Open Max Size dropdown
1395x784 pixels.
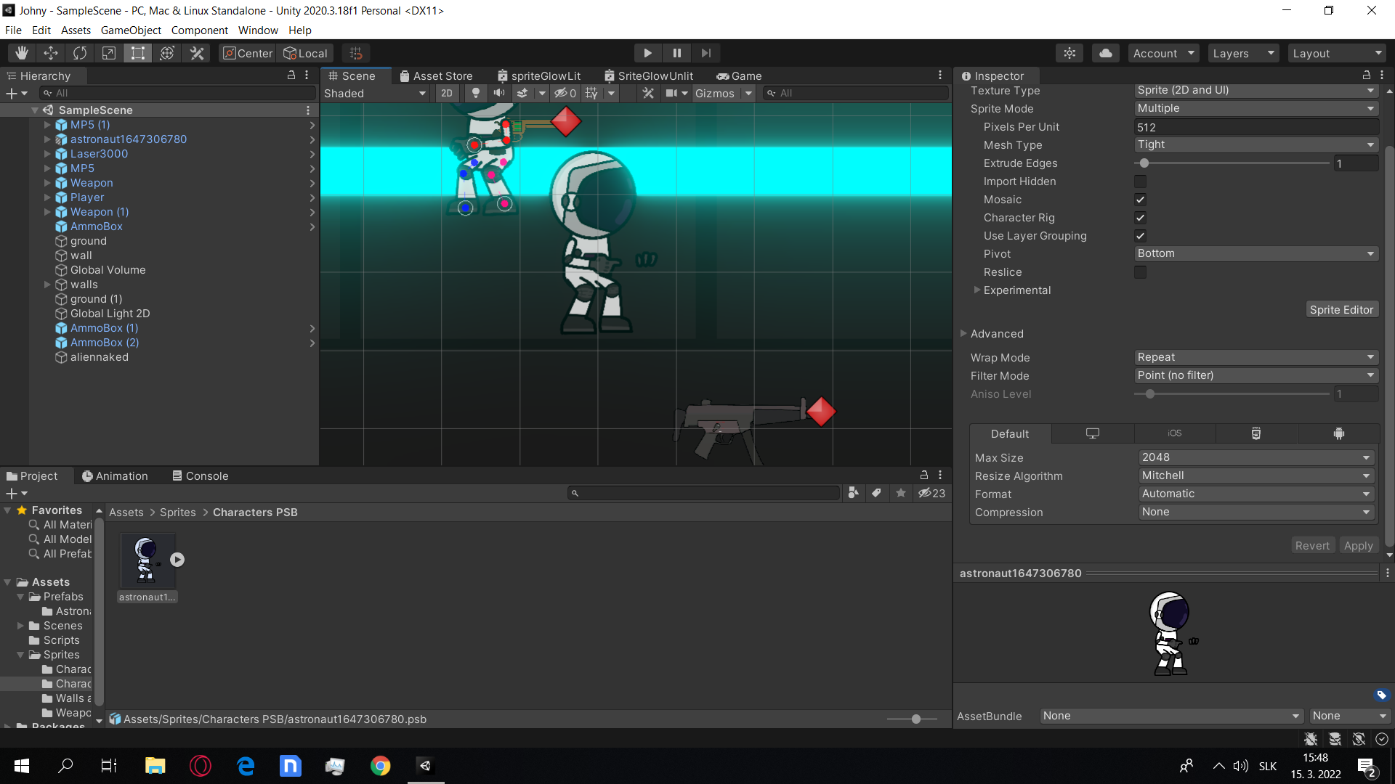coord(1256,457)
